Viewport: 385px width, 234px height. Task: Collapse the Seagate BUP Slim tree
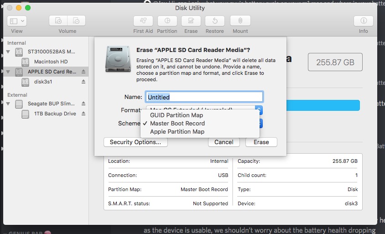(x=8, y=104)
